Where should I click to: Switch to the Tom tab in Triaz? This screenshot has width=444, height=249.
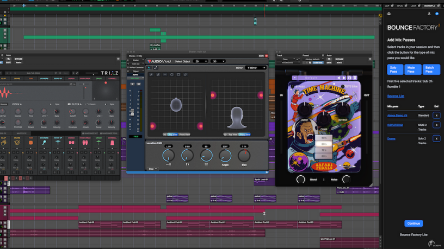coord(30,79)
